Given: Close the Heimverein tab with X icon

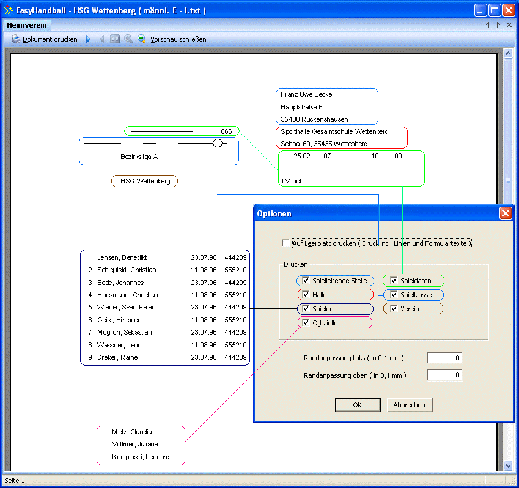Looking at the screenshot, I should (509, 25).
